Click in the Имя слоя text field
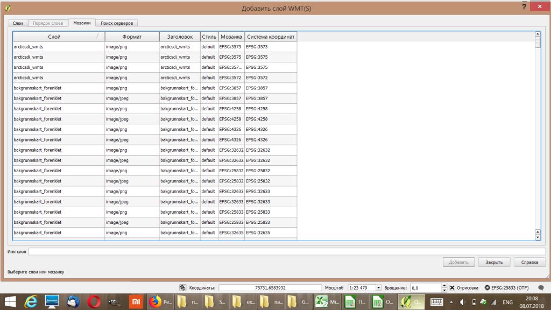The width and height of the screenshot is (551, 310). coord(286,251)
